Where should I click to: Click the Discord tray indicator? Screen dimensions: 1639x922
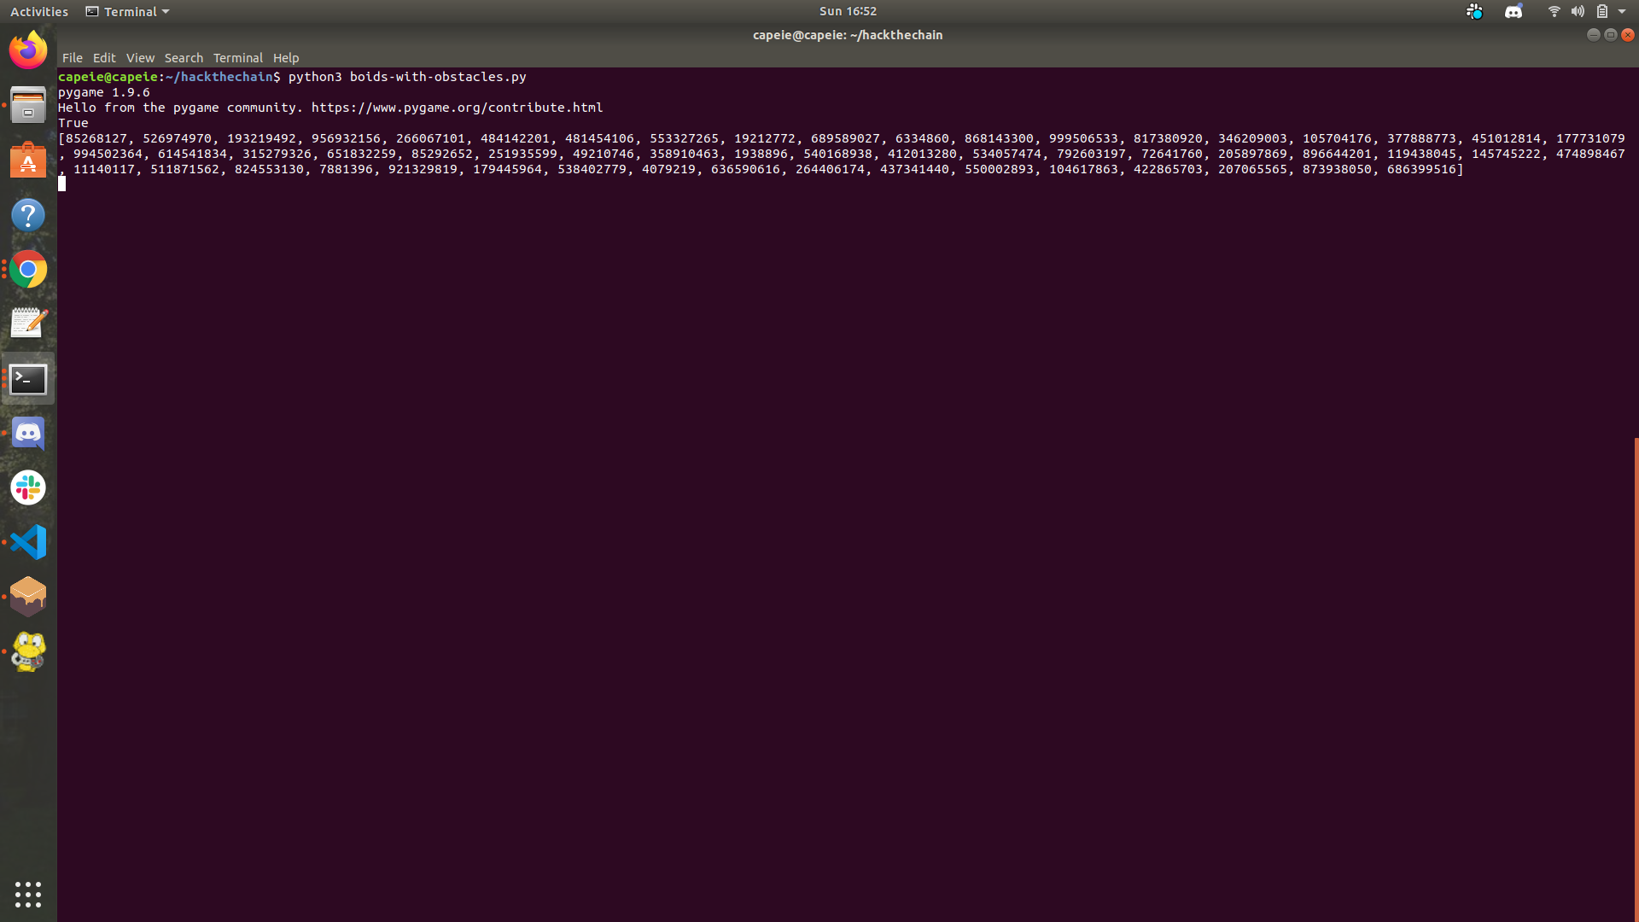coord(1514,12)
